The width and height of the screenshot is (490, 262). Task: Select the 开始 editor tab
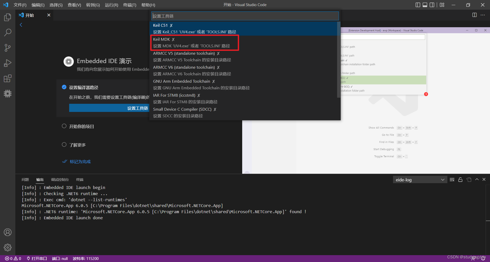pos(34,15)
